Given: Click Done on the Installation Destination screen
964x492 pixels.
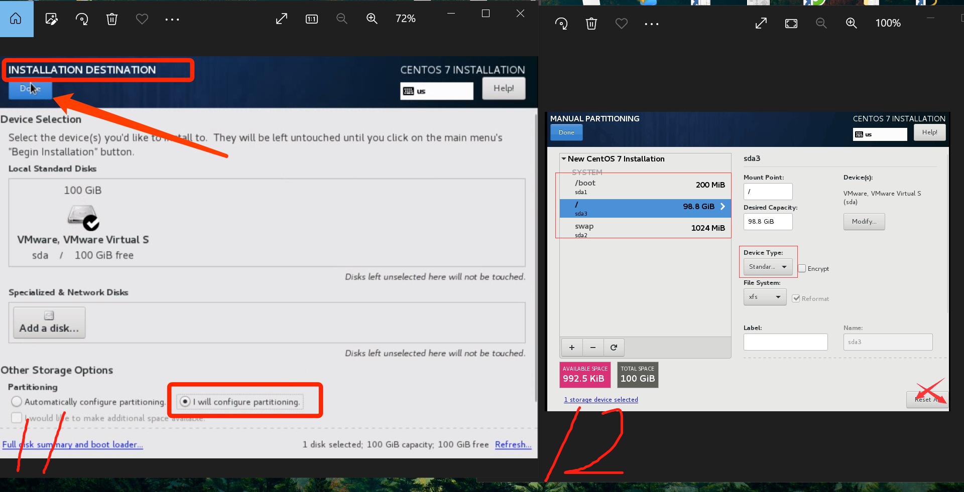Looking at the screenshot, I should click(30, 89).
